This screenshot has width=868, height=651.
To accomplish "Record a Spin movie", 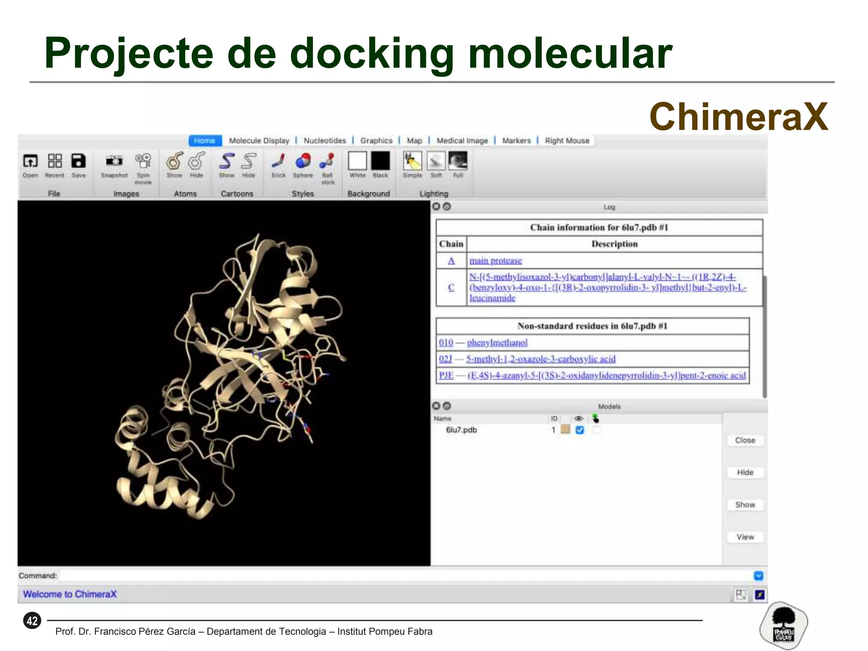I will 143,168.
